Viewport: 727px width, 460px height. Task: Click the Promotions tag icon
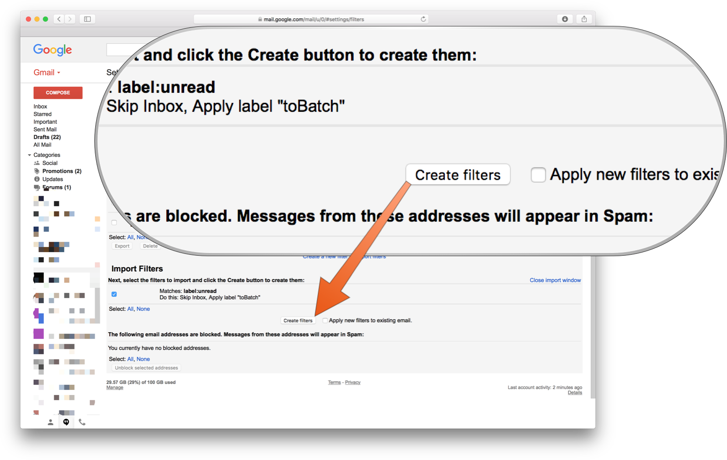click(37, 171)
